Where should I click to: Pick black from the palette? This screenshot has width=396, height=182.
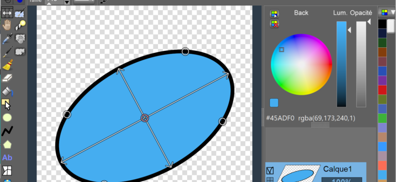tap(382, 24)
